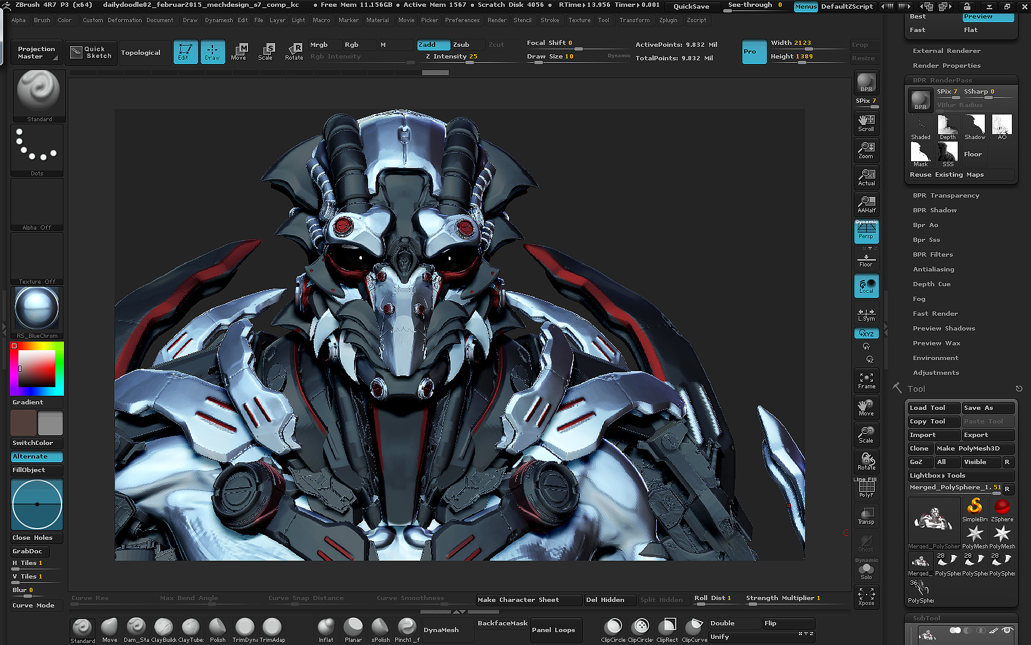Open the Render menu
Screen dimensions: 1031x645
click(x=497, y=20)
